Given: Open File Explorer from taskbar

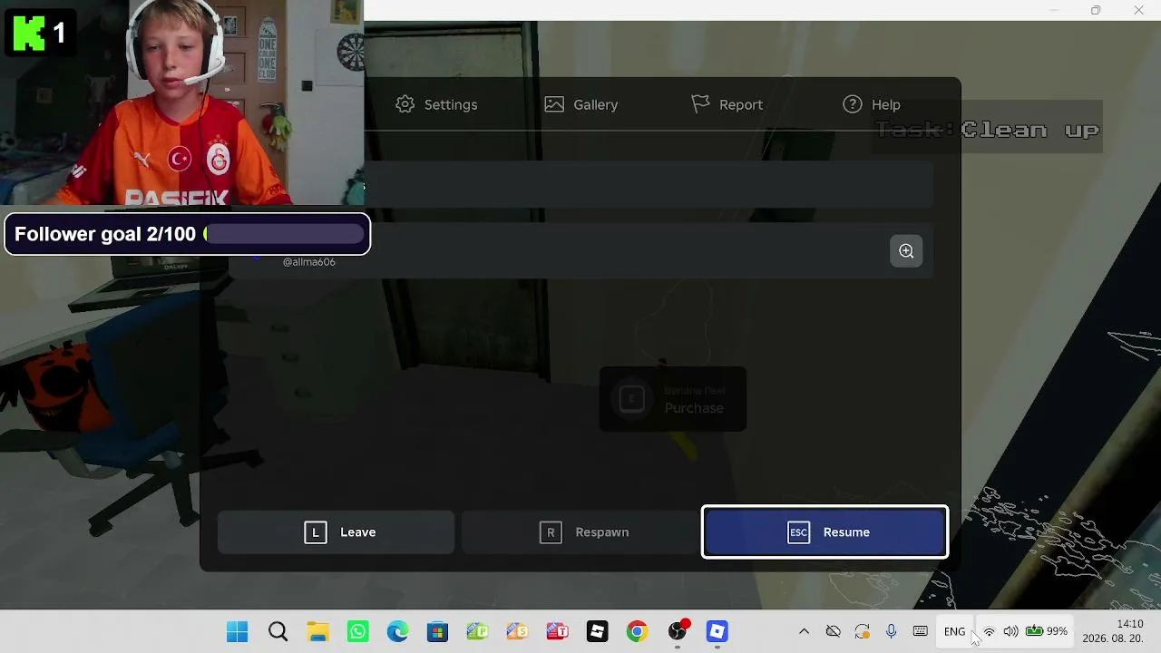Looking at the screenshot, I should coord(317,631).
